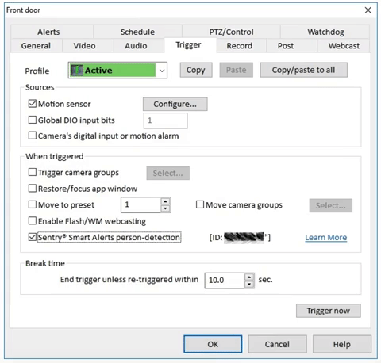Screen dimensions: 381x363
Task: Switch to the Schedule tab
Action: coord(137,32)
